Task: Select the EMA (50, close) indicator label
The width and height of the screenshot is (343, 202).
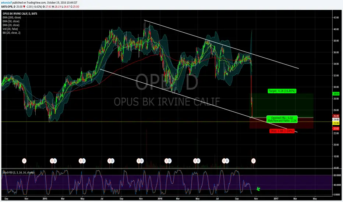Action: 11,21
